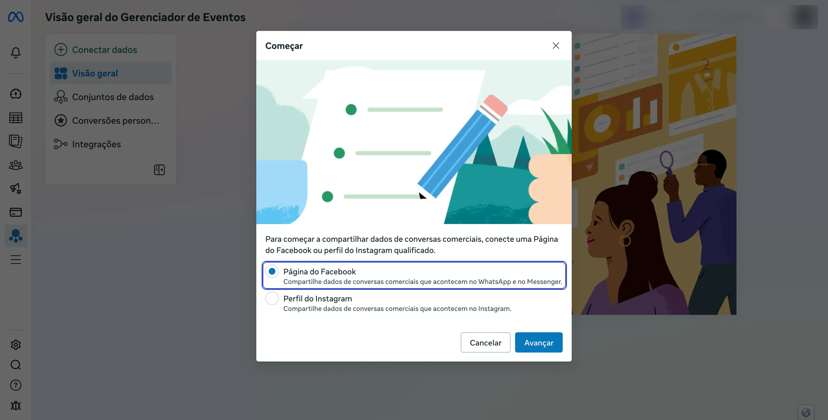Go to Visão geral
Viewport: 828px width, 420px height.
111,73
